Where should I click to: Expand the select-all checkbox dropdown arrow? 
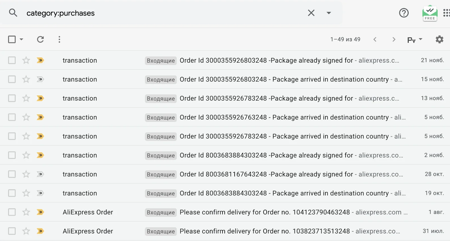coord(21,39)
